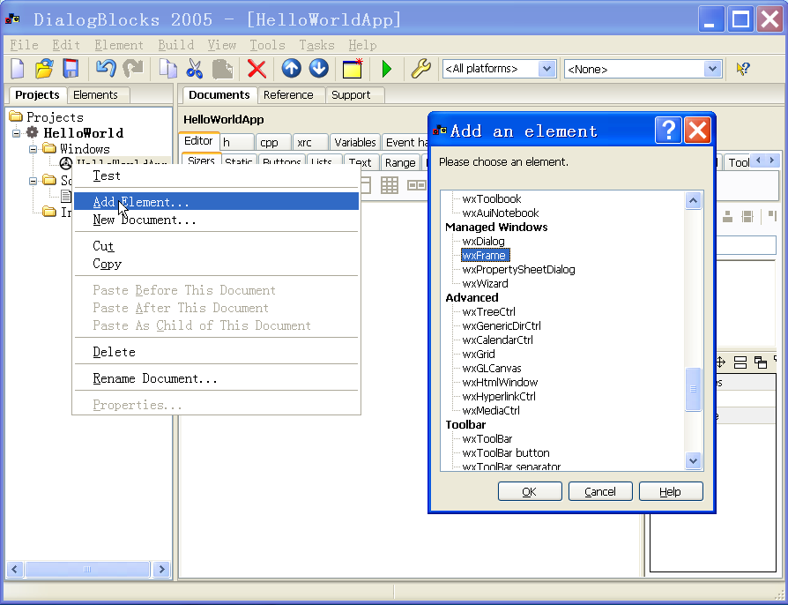Click the Redo arrow icon

[x=133, y=69]
